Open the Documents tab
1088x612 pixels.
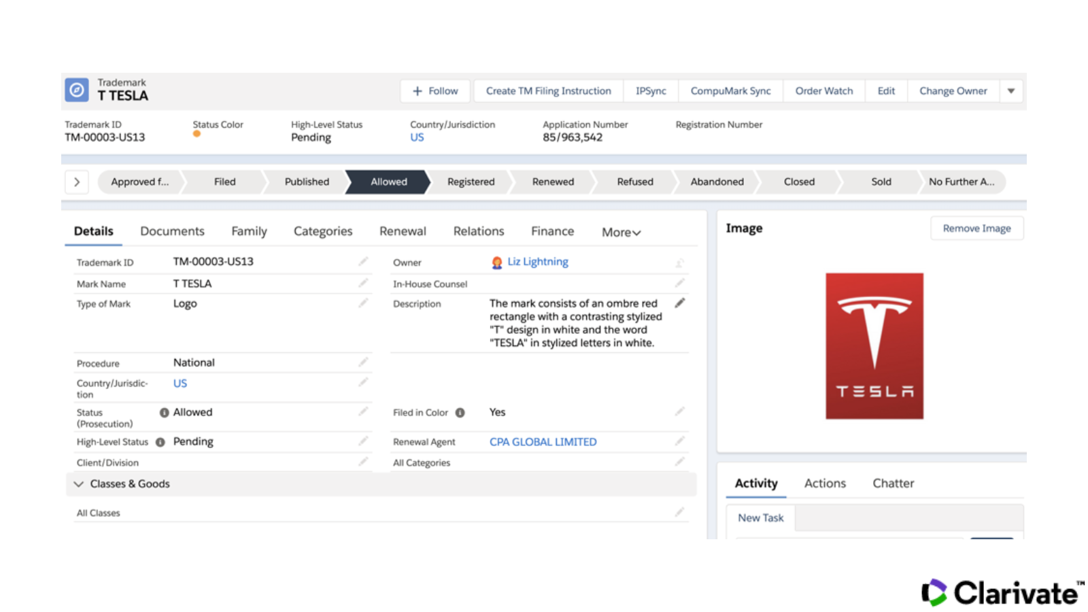[172, 231]
